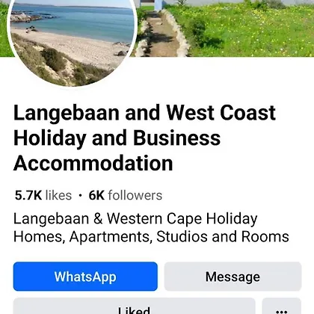314x314 pixels.
Task: Click the word 'likes' beside 5.7K
Action: point(58,195)
